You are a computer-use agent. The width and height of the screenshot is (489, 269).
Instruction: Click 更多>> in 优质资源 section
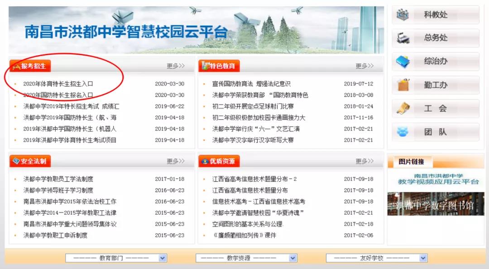click(x=364, y=161)
